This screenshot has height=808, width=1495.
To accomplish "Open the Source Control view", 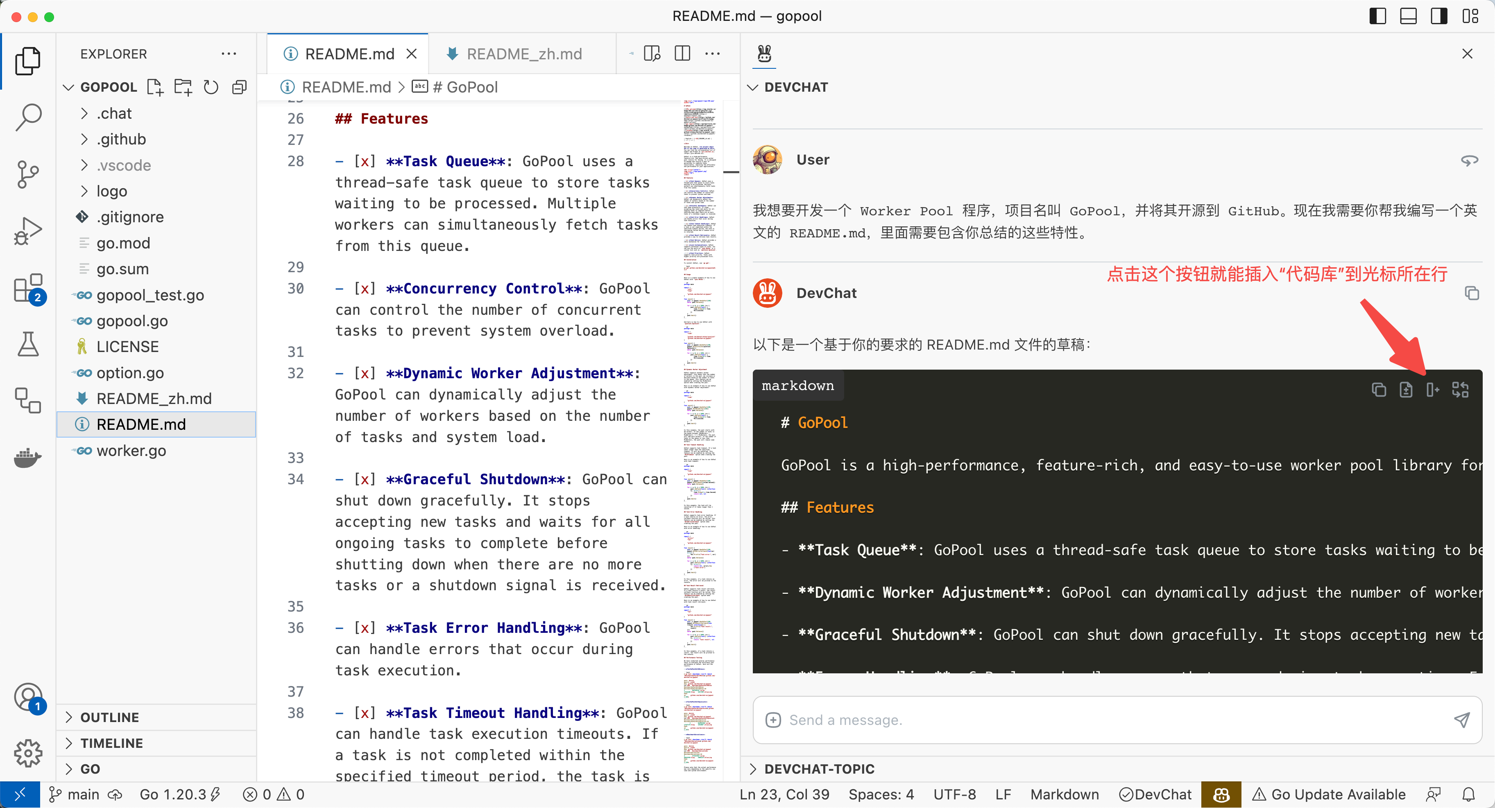I will [x=28, y=175].
